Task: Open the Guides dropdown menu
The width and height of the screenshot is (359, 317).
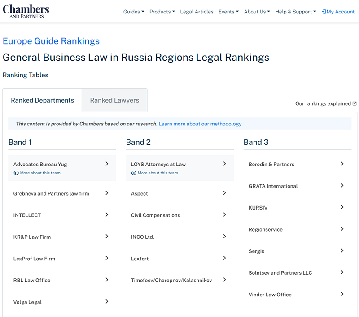Action: tap(134, 12)
